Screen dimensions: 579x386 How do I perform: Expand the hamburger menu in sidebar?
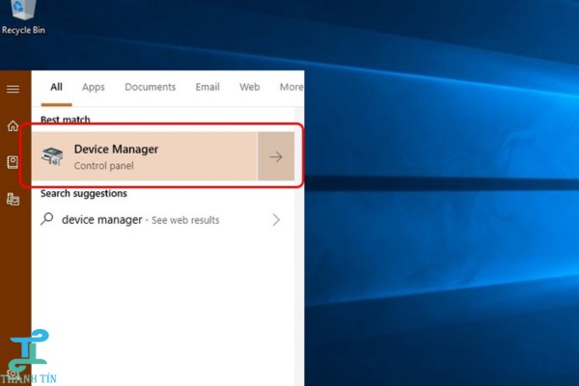(14, 89)
